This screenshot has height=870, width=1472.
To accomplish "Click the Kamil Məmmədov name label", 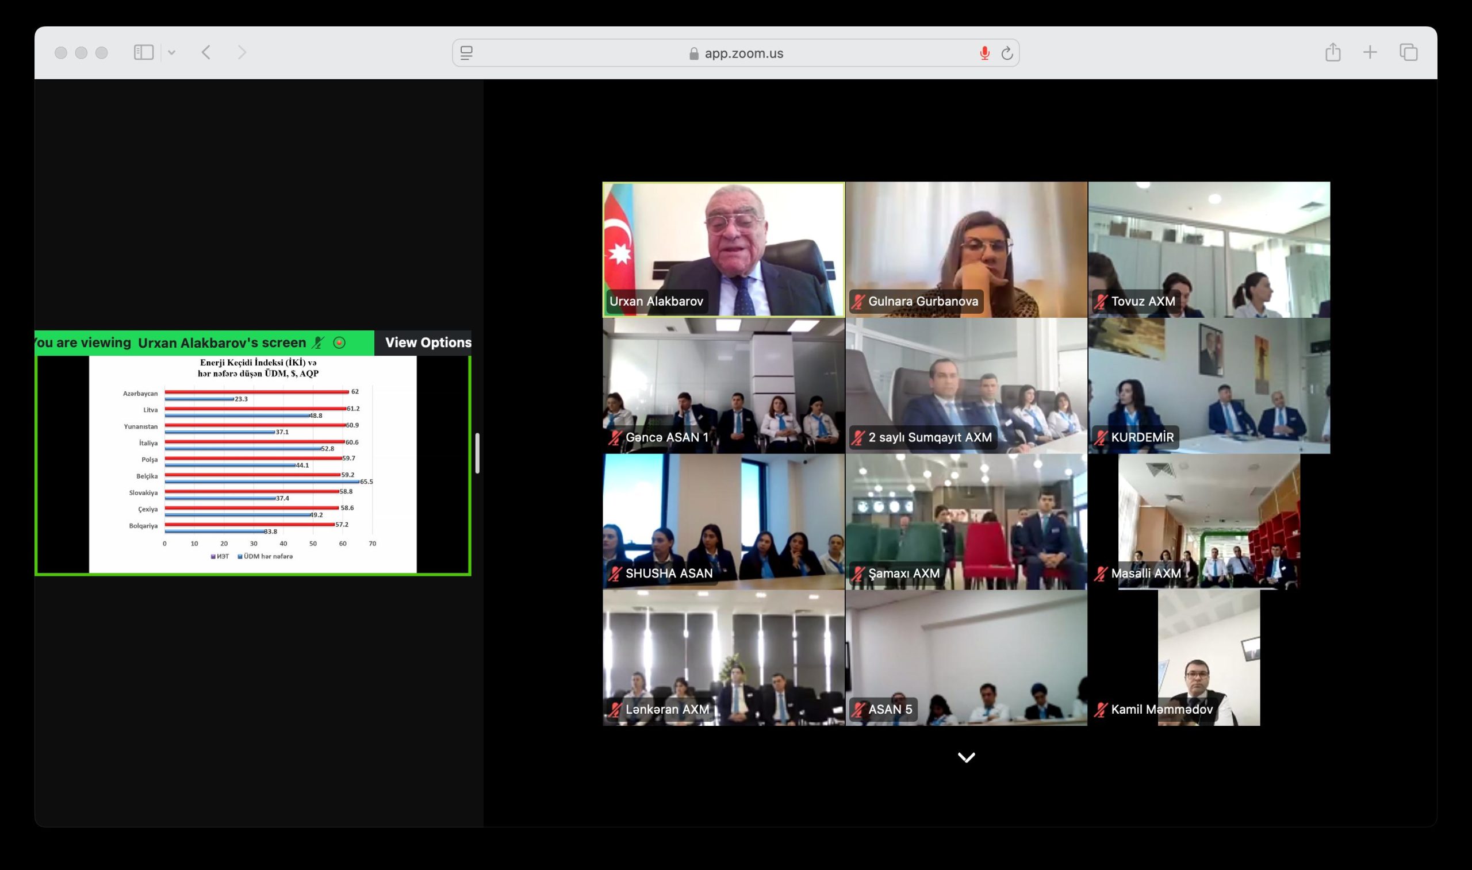I will [1161, 709].
